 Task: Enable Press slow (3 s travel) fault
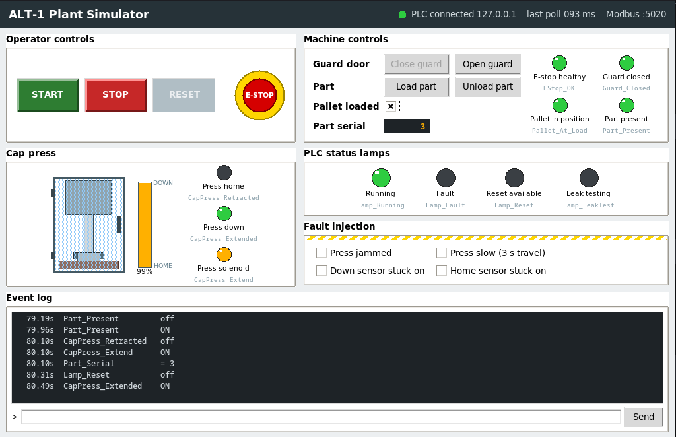point(442,253)
